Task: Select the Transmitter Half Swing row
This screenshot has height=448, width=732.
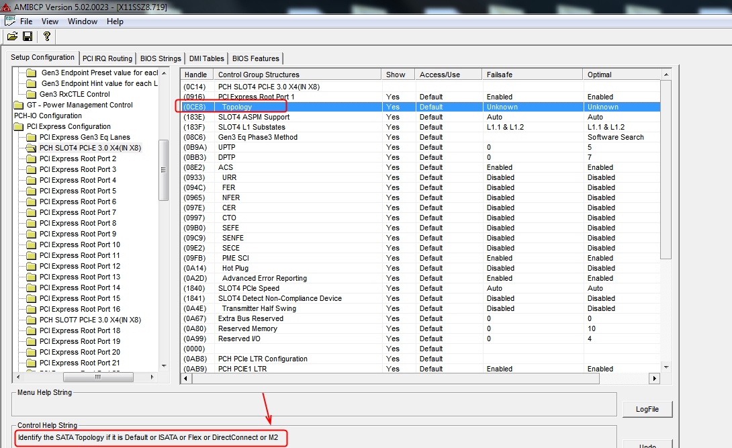Action: pyautogui.click(x=420, y=308)
